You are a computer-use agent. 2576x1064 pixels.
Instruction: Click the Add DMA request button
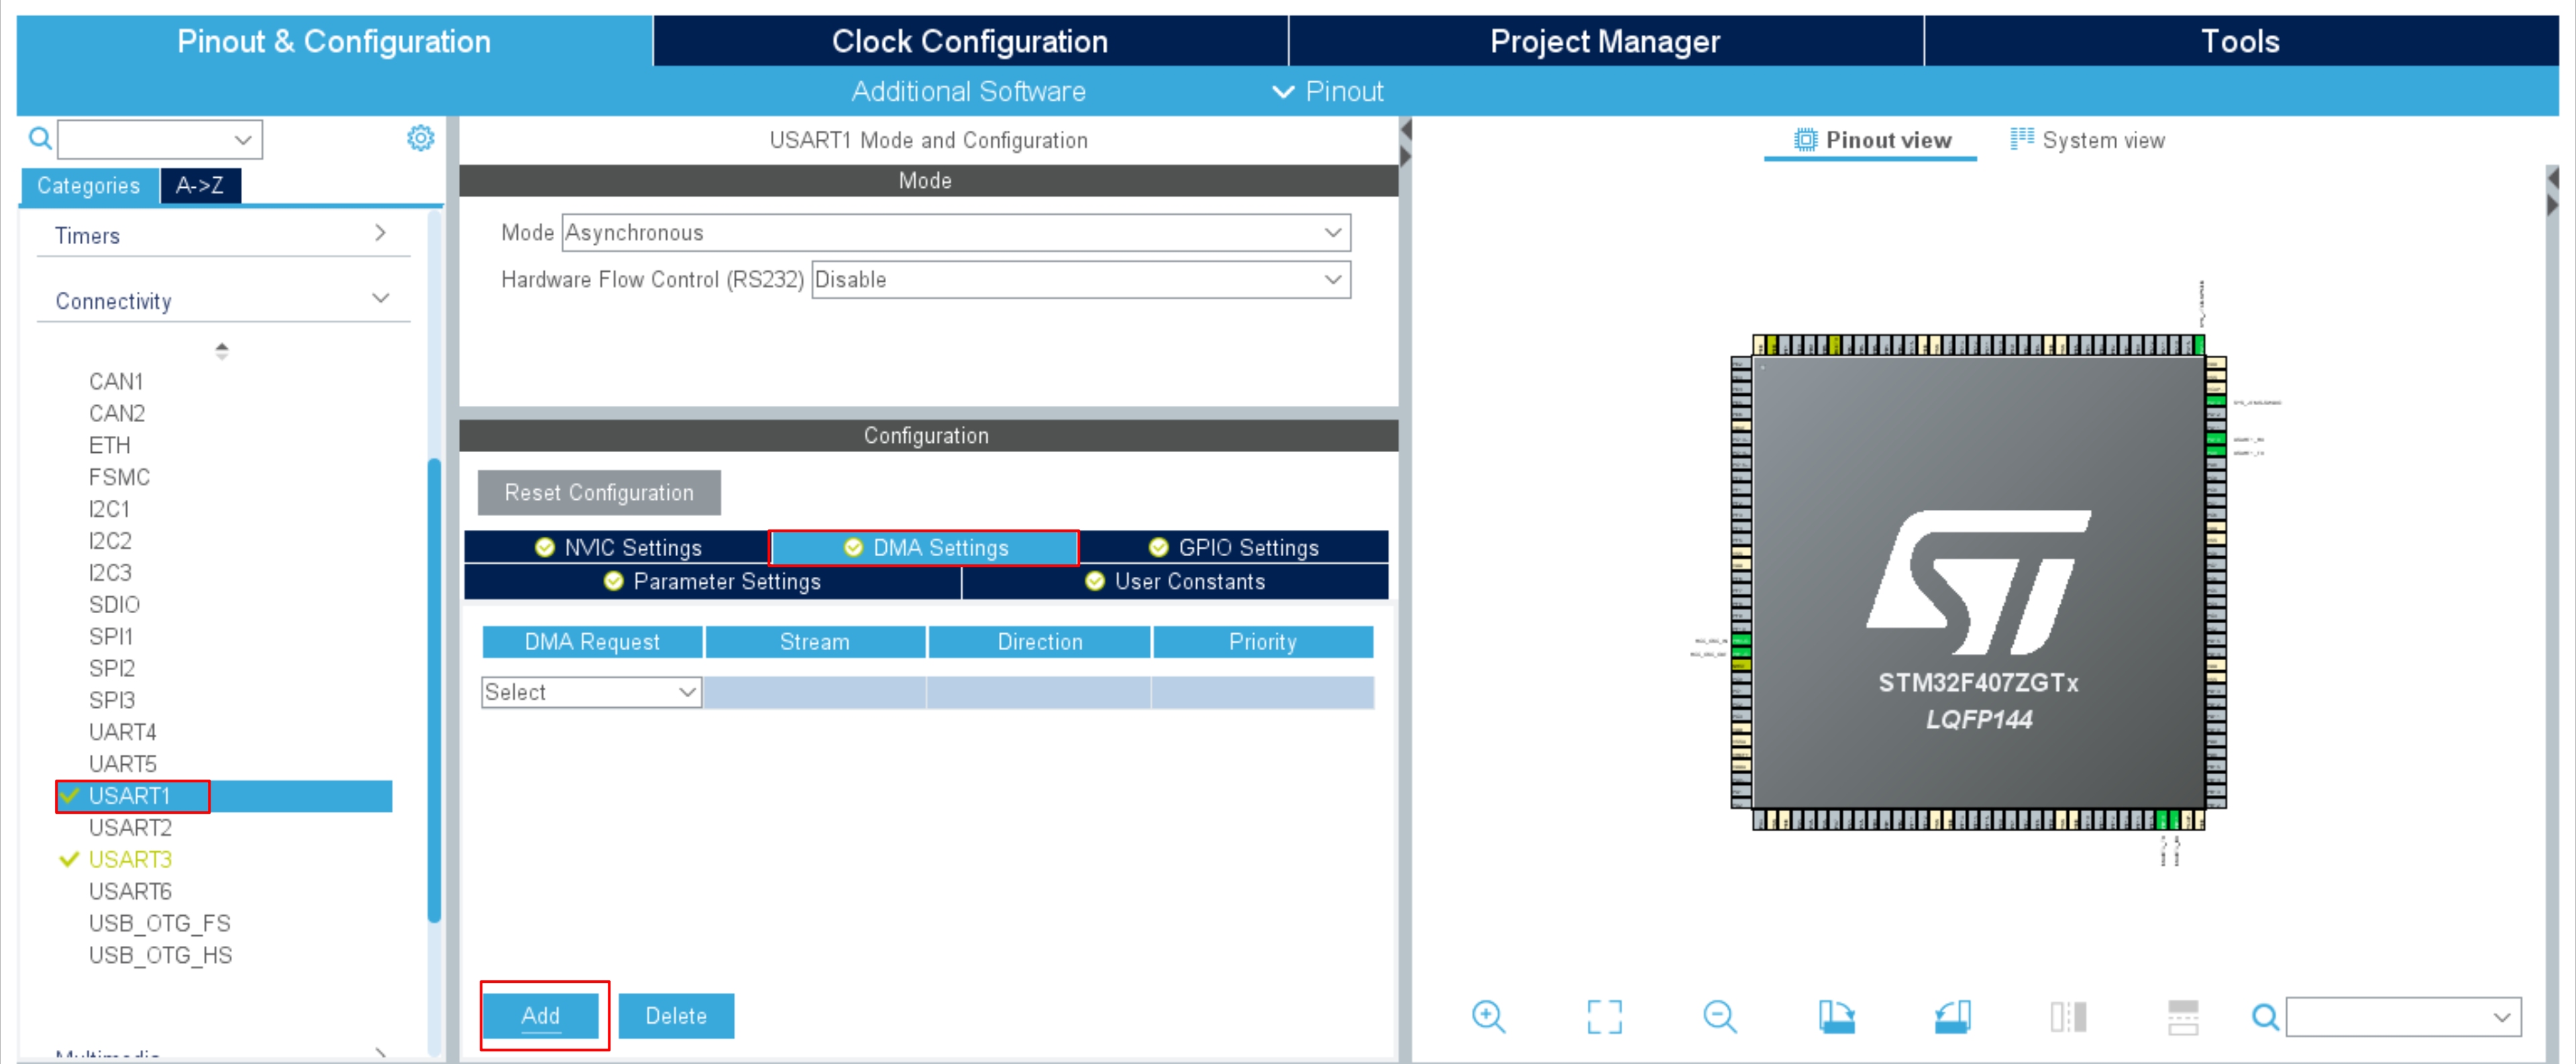coord(540,1015)
